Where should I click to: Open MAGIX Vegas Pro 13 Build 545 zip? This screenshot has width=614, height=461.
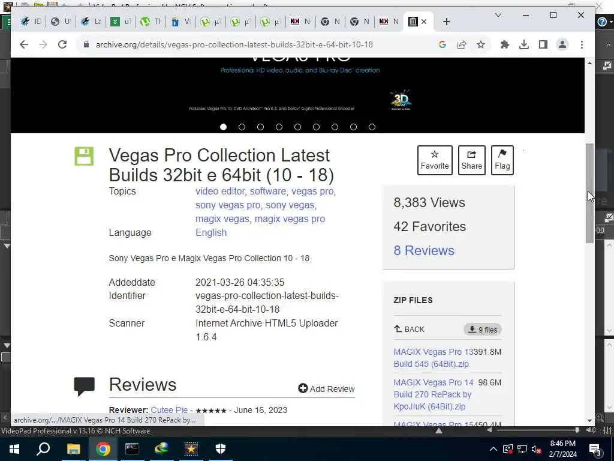coord(433,358)
